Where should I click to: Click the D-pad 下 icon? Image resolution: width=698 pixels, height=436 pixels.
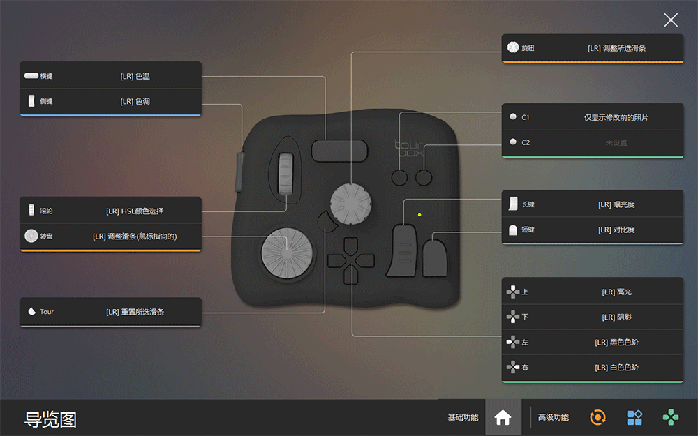pyautogui.click(x=513, y=317)
